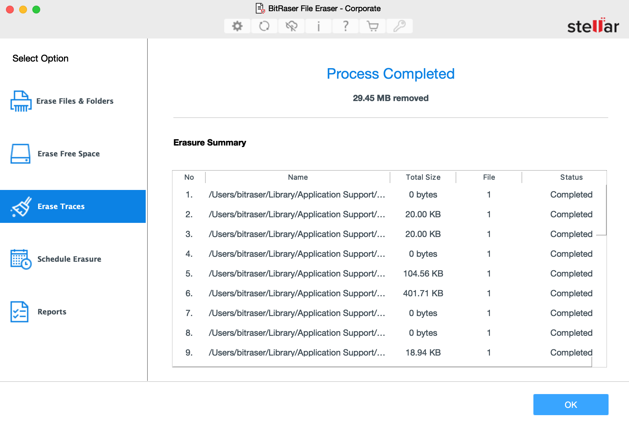This screenshot has width=629, height=426.
Task: Click the brush icon for Erase Traces
Action: tap(21, 206)
